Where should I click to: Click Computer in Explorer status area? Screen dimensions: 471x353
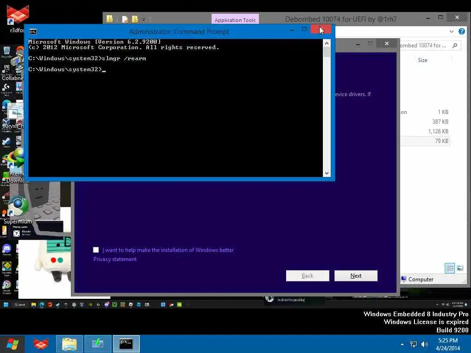pyautogui.click(x=420, y=279)
